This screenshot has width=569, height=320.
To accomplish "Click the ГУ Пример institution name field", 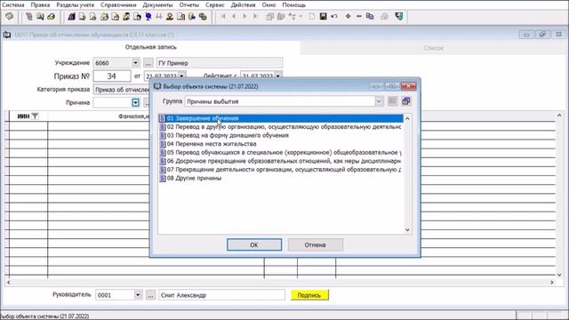I will 220,63.
